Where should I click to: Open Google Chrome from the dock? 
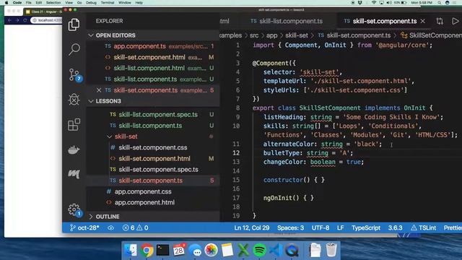[147, 251]
